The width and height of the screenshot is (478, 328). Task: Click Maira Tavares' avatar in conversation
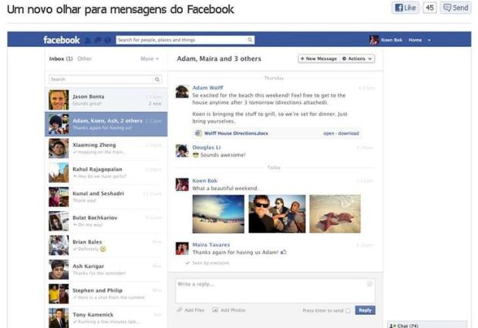tap(182, 248)
